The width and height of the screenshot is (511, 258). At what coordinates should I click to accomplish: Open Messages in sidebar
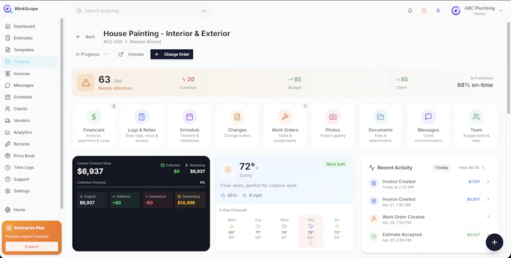(x=29, y=86)
